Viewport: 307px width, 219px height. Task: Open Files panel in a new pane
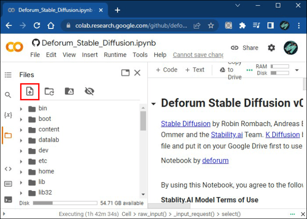125,72
